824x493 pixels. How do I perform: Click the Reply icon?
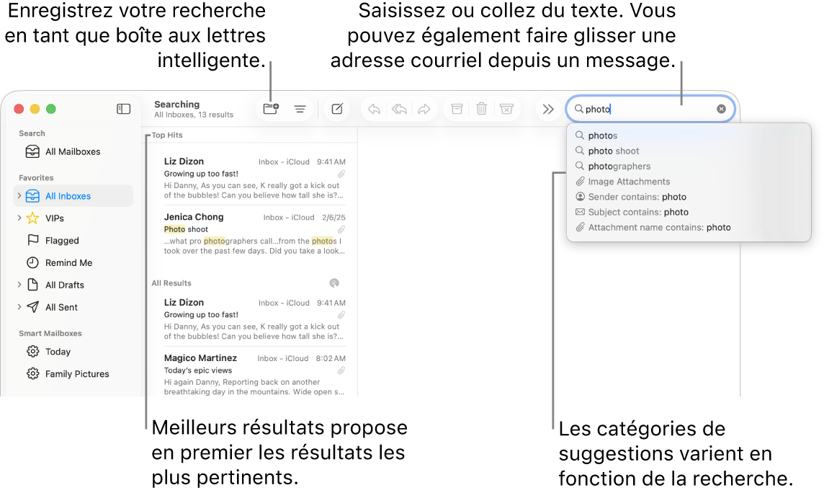tap(373, 108)
